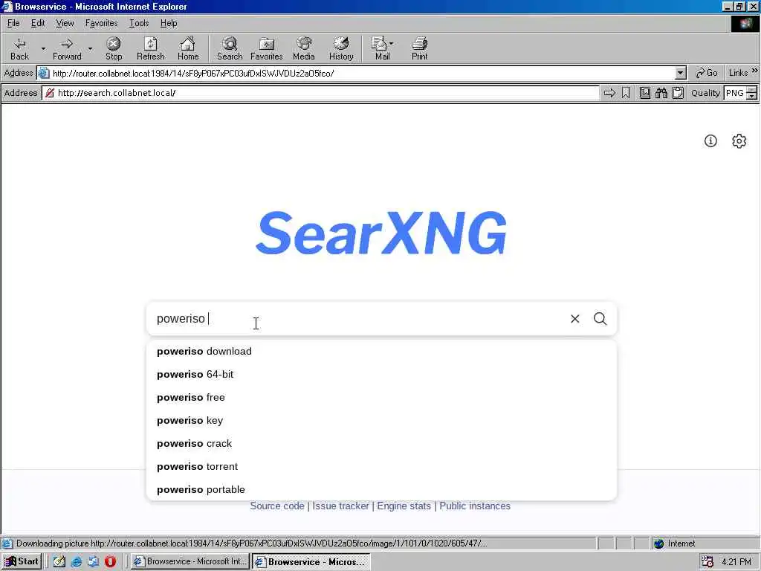Image resolution: width=761 pixels, height=571 pixels.
Task: Open the Browservice bookmarks book icon
Action: 645,93
